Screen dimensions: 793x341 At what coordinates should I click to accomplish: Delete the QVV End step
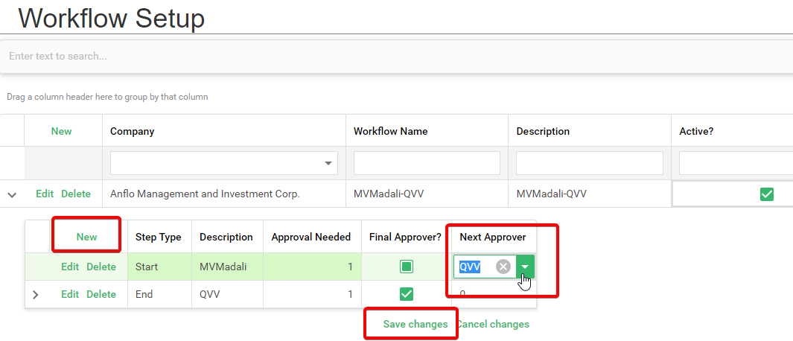(x=101, y=294)
